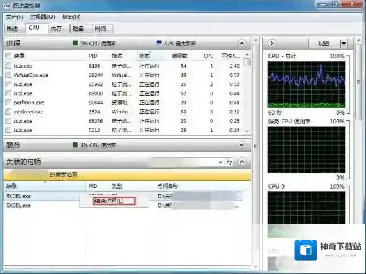
Task: Open the 视图 dropdown arrow
Action: [x=344, y=44]
